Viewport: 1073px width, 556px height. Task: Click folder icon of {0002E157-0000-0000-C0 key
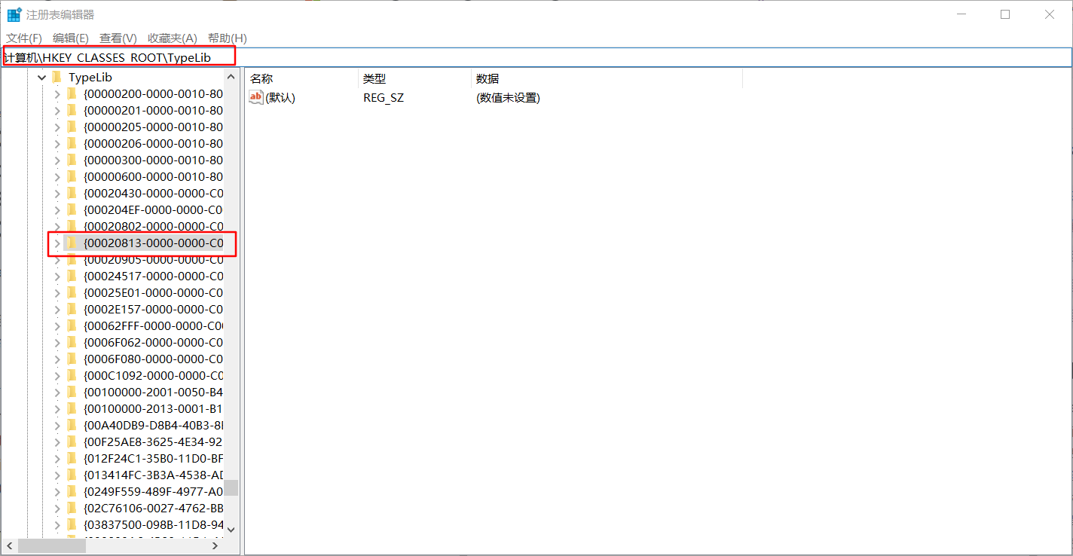[72, 309]
